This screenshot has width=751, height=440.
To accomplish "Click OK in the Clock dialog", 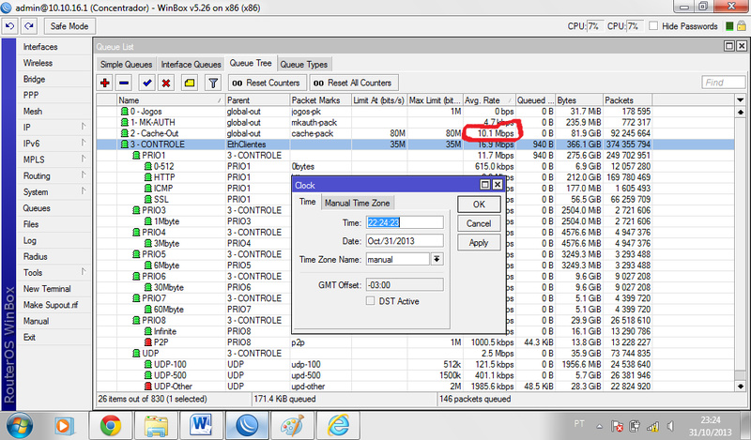I will pos(479,205).
